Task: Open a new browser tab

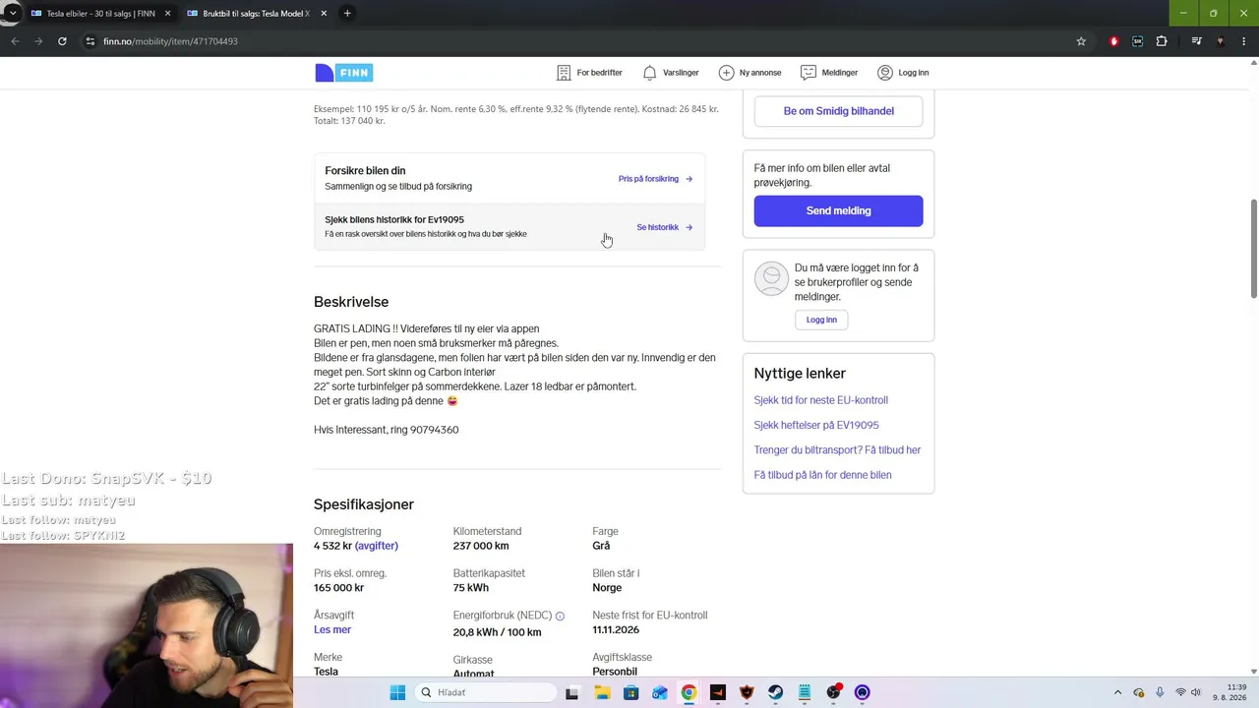Action: 347,14
